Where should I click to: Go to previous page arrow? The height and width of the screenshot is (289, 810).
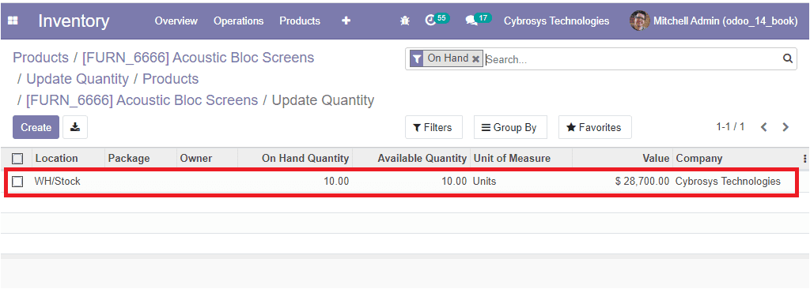764,127
